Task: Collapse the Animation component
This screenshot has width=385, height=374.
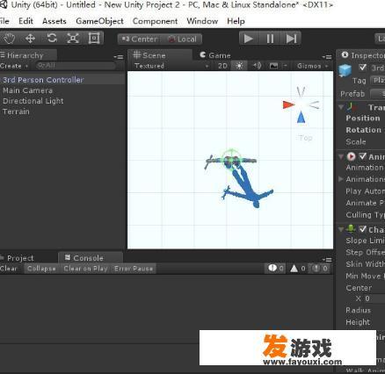Action: [x=341, y=156]
